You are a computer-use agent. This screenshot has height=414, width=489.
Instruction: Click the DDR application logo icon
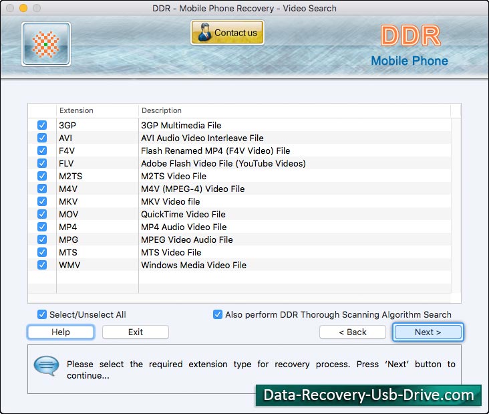click(46, 44)
